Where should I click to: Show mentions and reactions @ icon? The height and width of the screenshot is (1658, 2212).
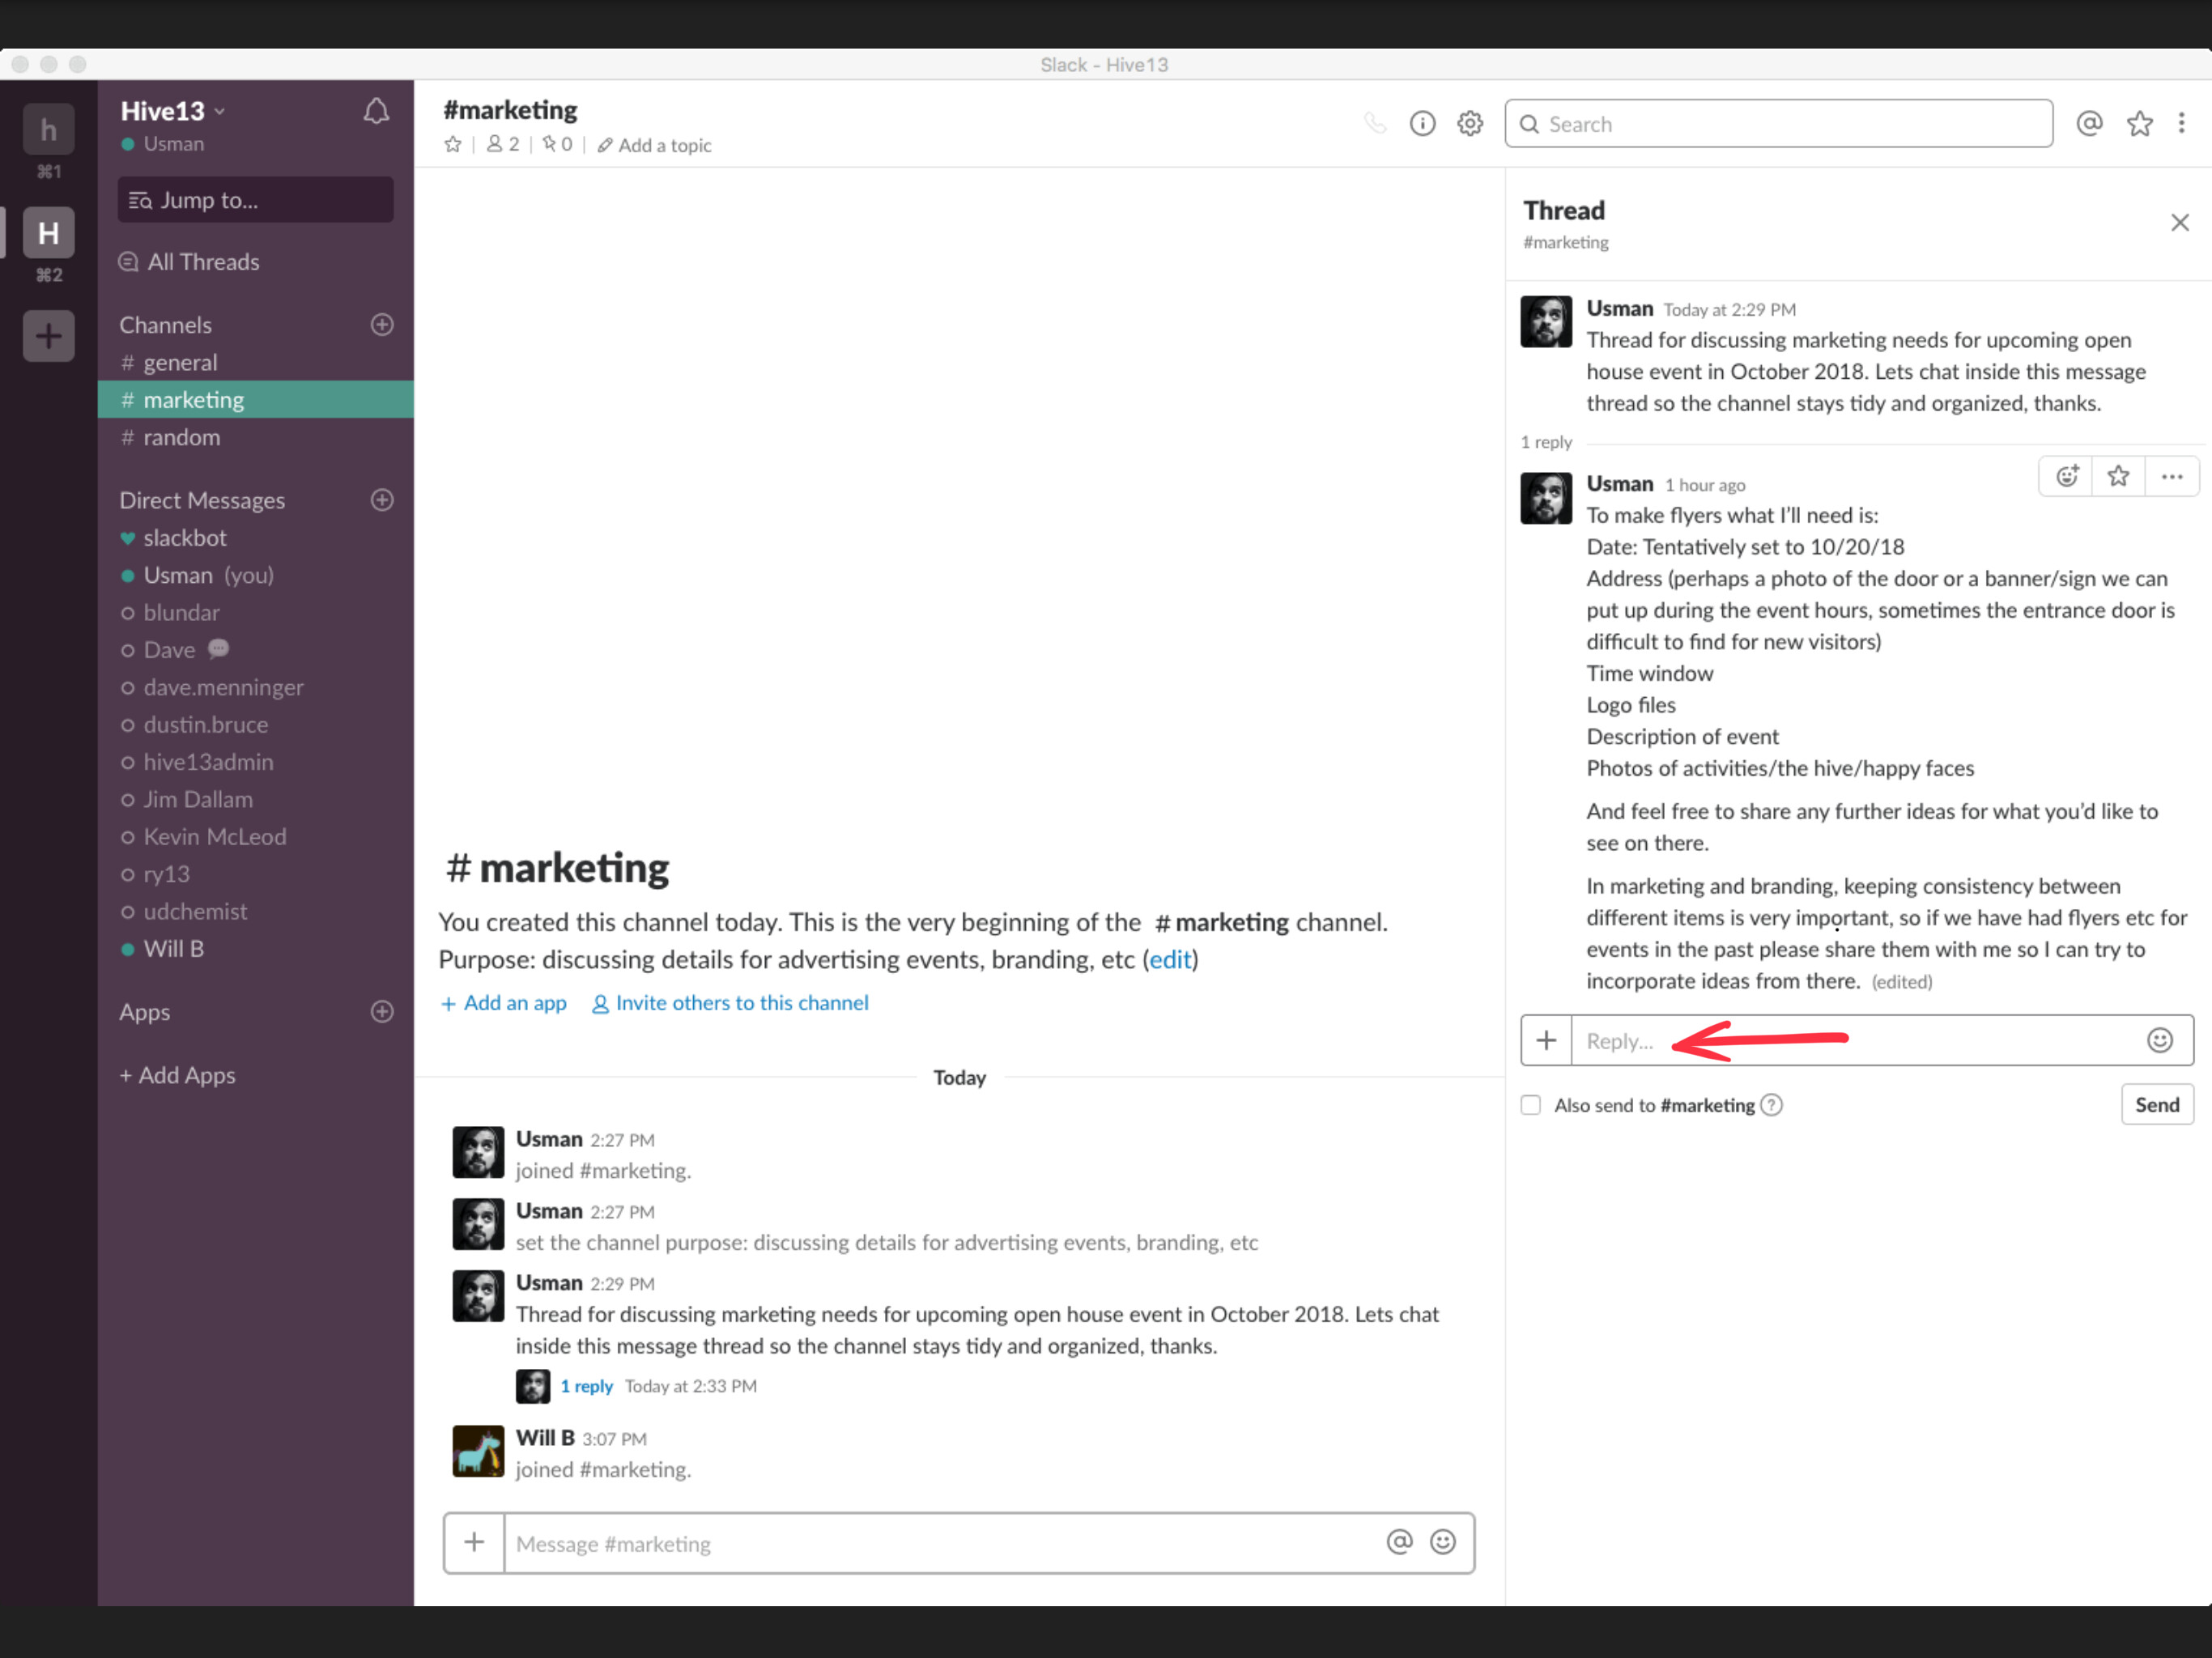point(2089,123)
